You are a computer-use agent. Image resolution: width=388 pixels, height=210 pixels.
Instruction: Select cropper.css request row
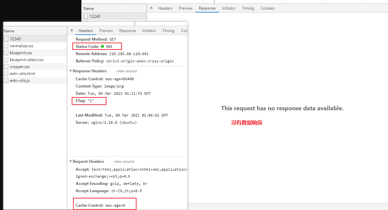tap(35, 67)
